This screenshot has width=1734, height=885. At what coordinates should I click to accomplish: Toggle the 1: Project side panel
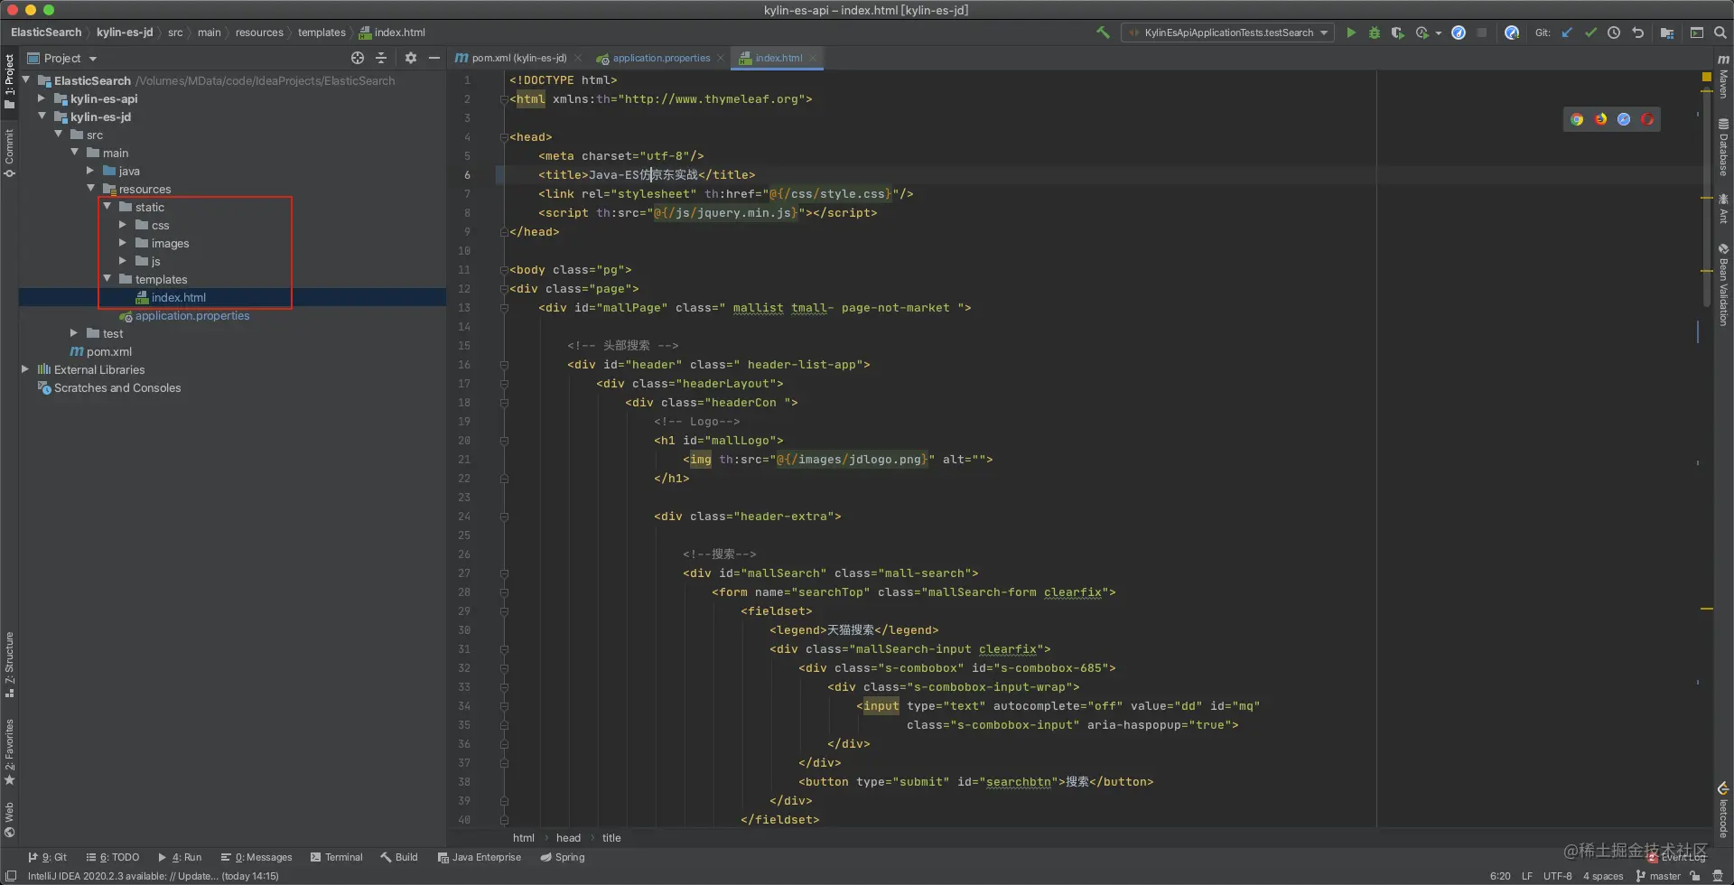click(x=9, y=81)
